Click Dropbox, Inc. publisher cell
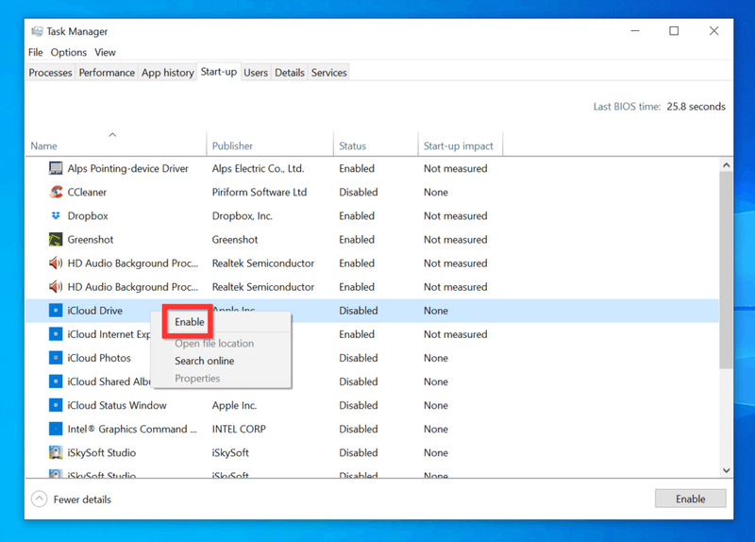 [x=243, y=216]
